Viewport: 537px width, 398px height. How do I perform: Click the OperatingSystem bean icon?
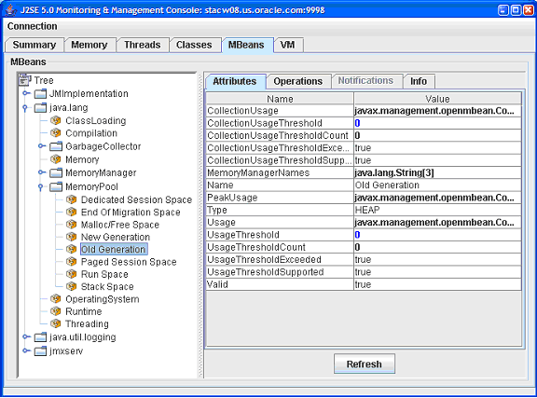[56, 299]
